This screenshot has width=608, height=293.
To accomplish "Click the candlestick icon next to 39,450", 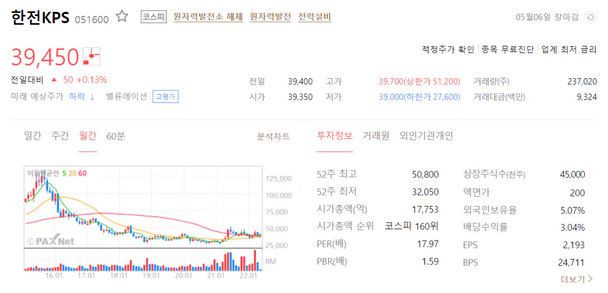I will (92, 56).
